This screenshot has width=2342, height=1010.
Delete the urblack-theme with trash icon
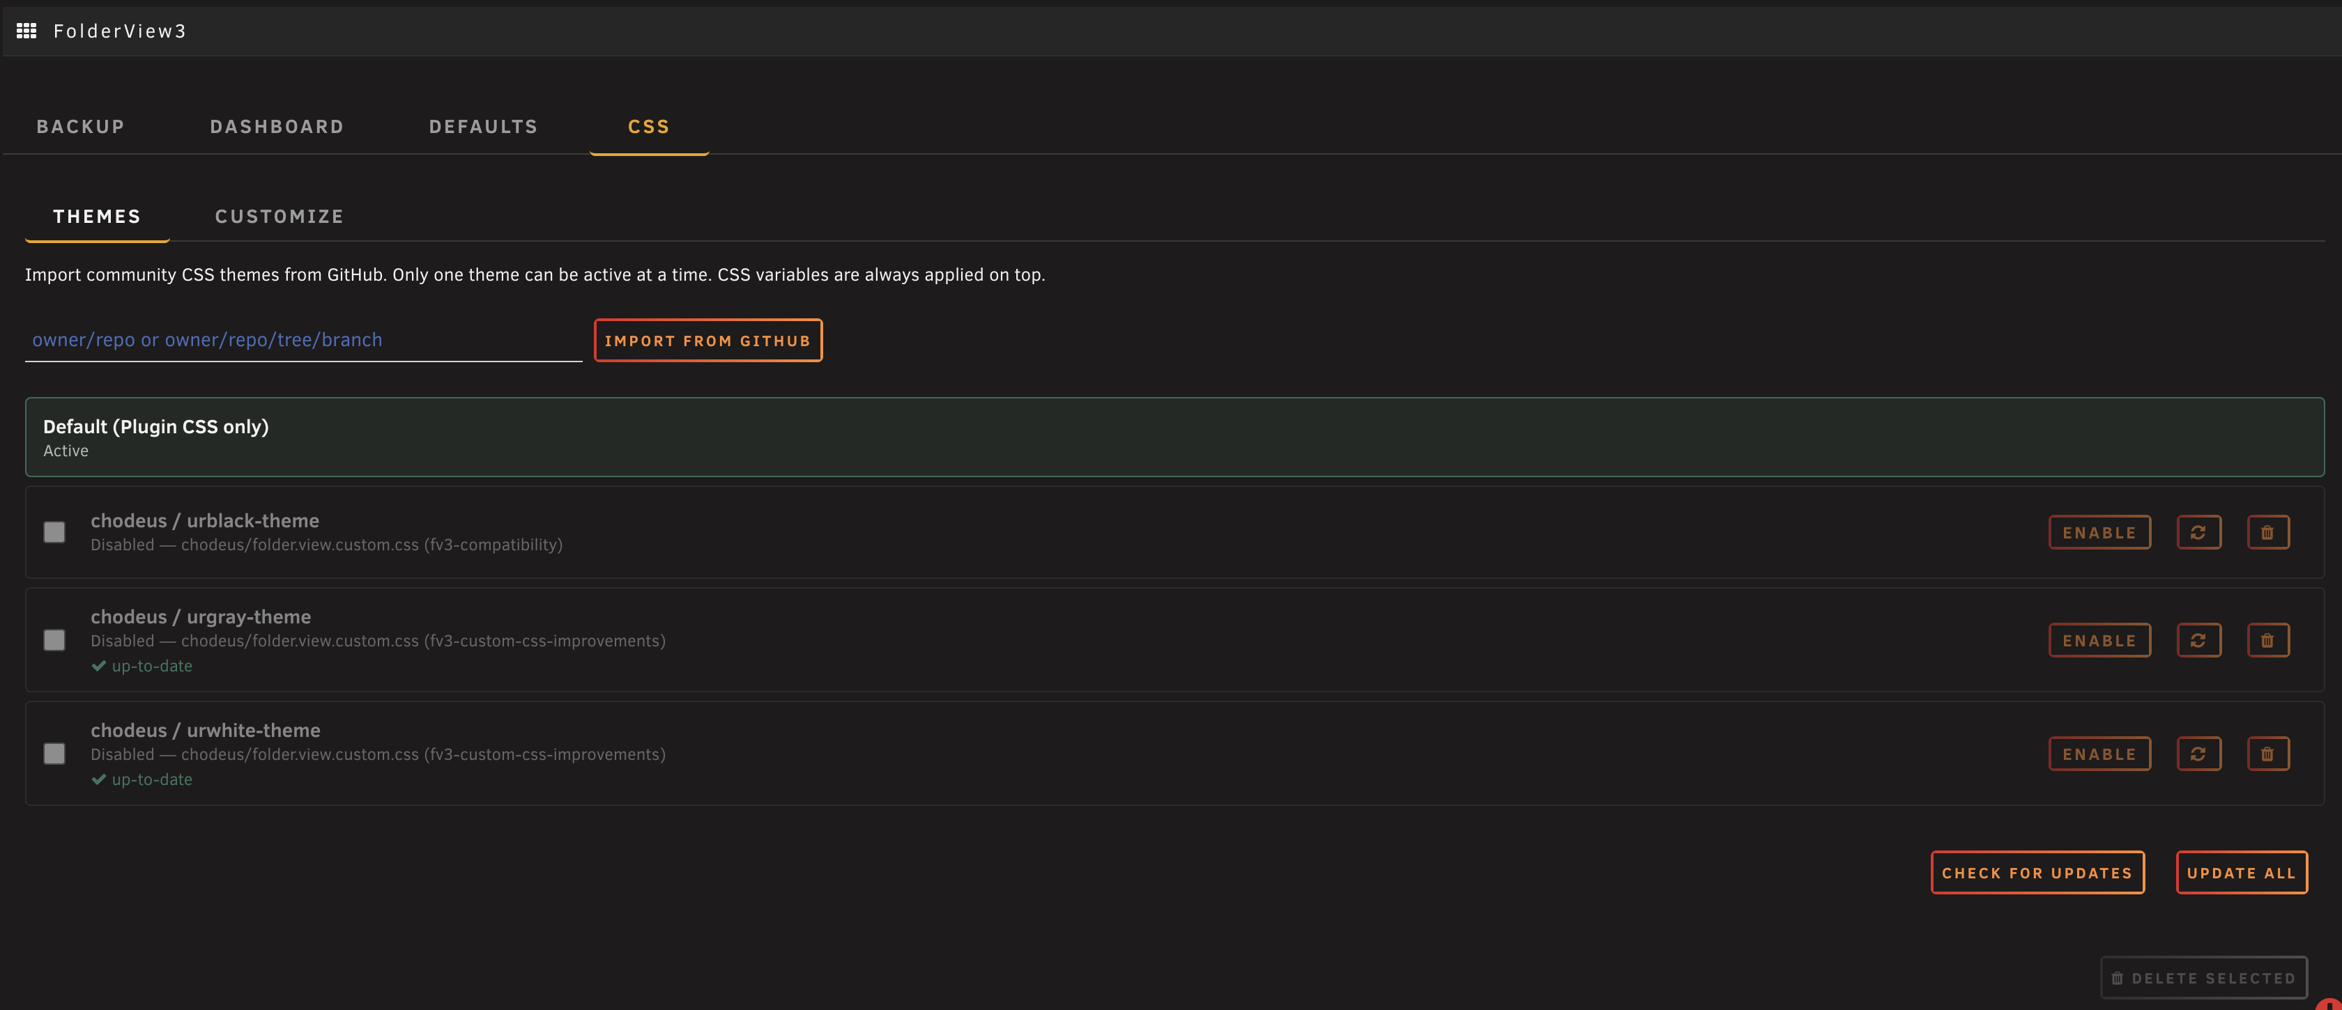(x=2267, y=532)
